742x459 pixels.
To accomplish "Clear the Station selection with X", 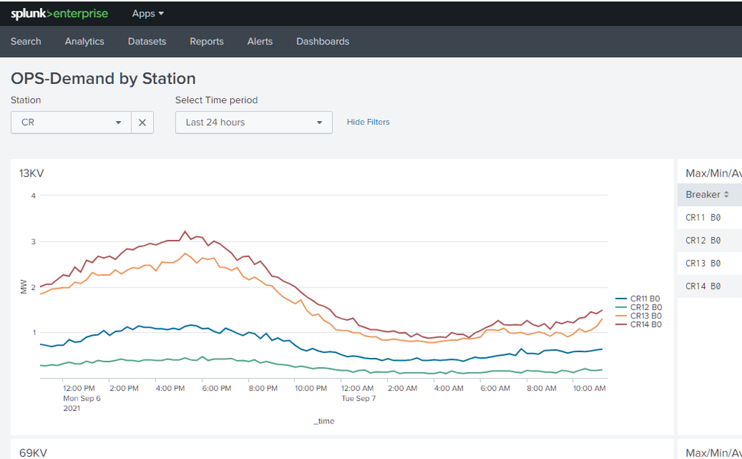I will 143,123.
